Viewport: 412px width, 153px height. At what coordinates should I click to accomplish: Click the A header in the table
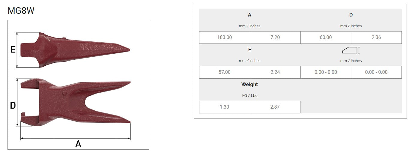click(249, 15)
